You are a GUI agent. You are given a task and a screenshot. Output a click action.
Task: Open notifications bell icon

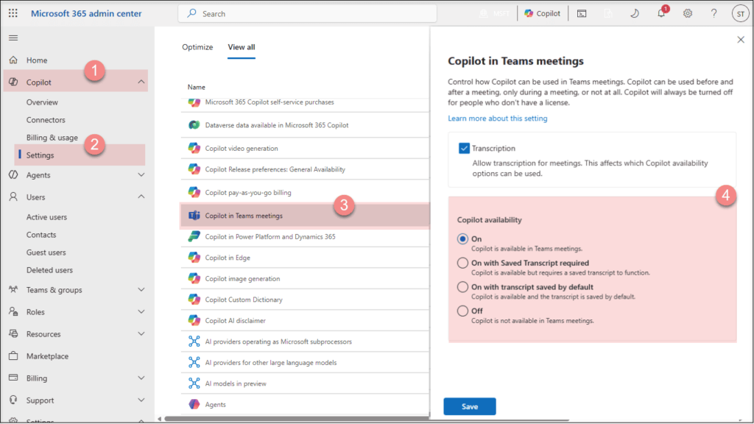[662, 13]
